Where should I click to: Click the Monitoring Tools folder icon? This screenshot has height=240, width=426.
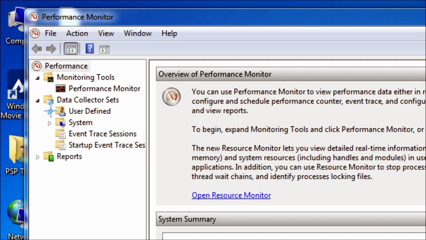49,77
